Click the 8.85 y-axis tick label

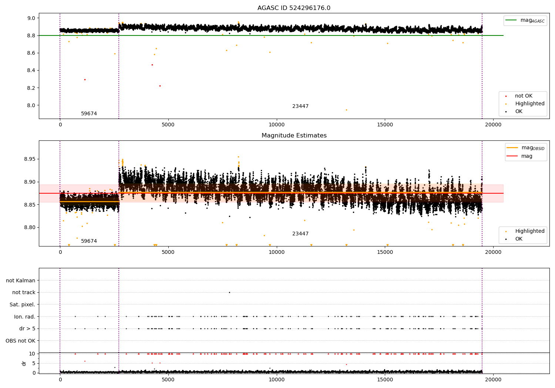pyautogui.click(x=30, y=205)
